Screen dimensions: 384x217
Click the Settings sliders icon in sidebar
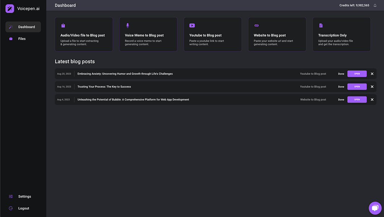(11, 196)
